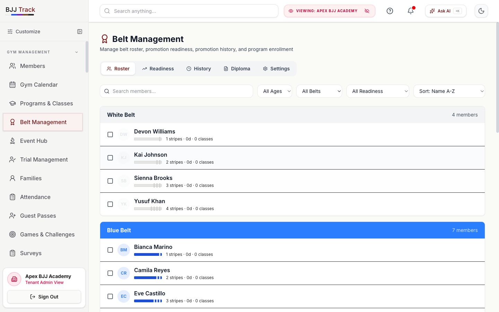The image size is (499, 312).
Task: Tick Yusuf Khan's checkbox
Action: click(110, 204)
